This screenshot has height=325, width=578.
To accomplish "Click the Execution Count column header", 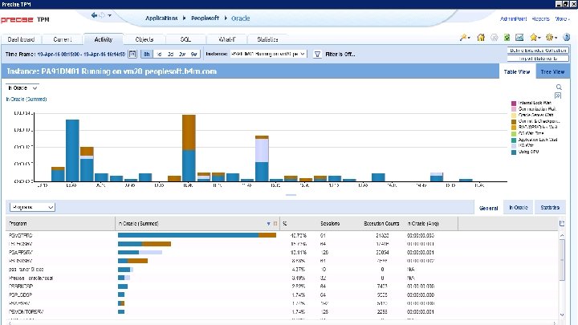I will (381, 224).
